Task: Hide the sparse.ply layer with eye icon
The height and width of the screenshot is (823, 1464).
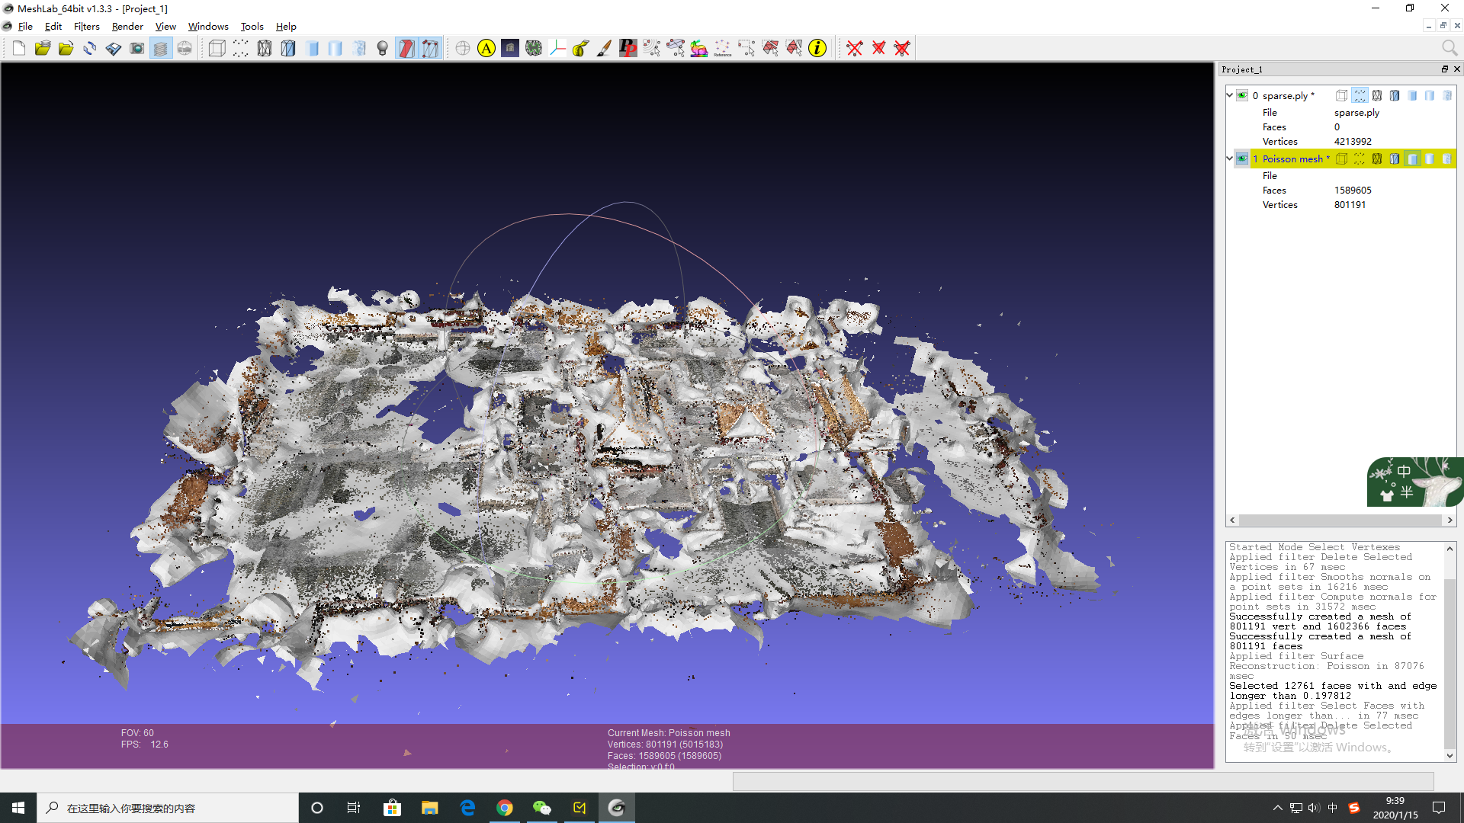Action: 1242,95
